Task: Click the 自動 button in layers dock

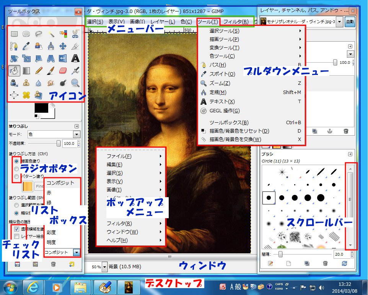Action: [x=350, y=21]
